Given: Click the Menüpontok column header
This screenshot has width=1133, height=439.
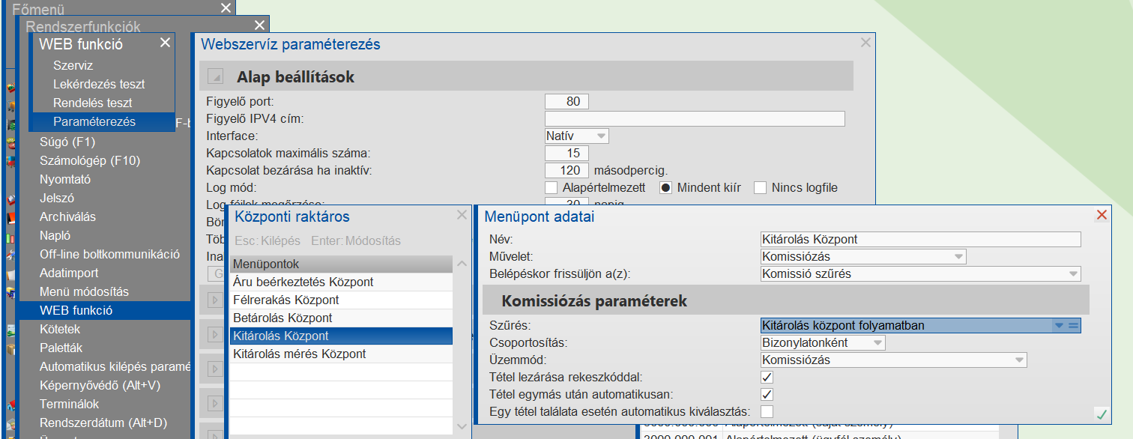Looking at the screenshot, I should click(341, 264).
